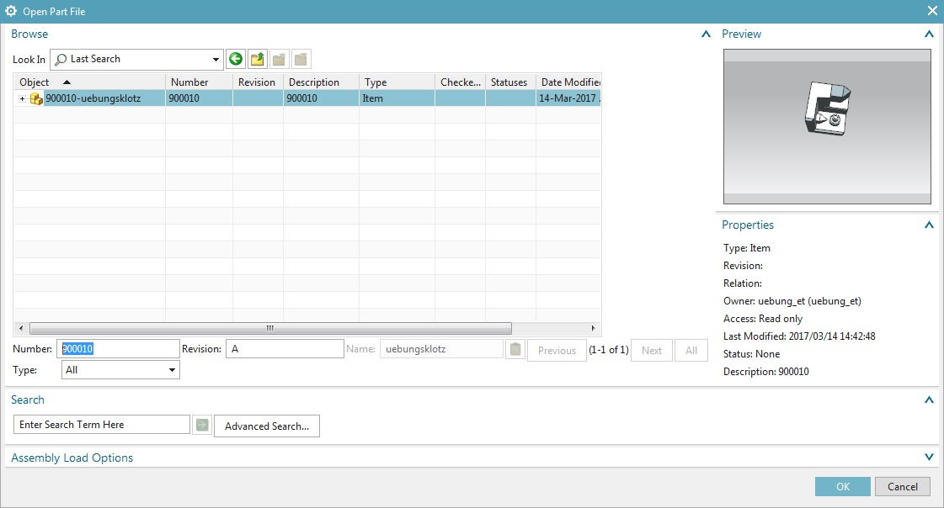Click green search go arrow icon

click(202, 425)
